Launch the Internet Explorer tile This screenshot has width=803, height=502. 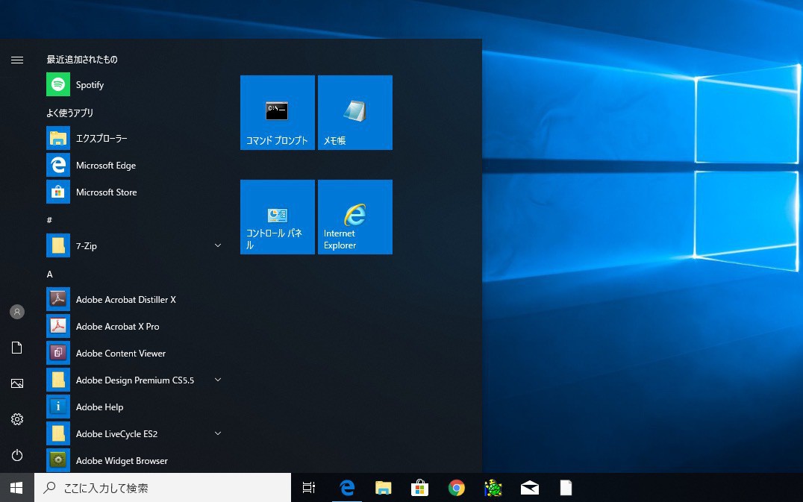pyautogui.click(x=354, y=217)
